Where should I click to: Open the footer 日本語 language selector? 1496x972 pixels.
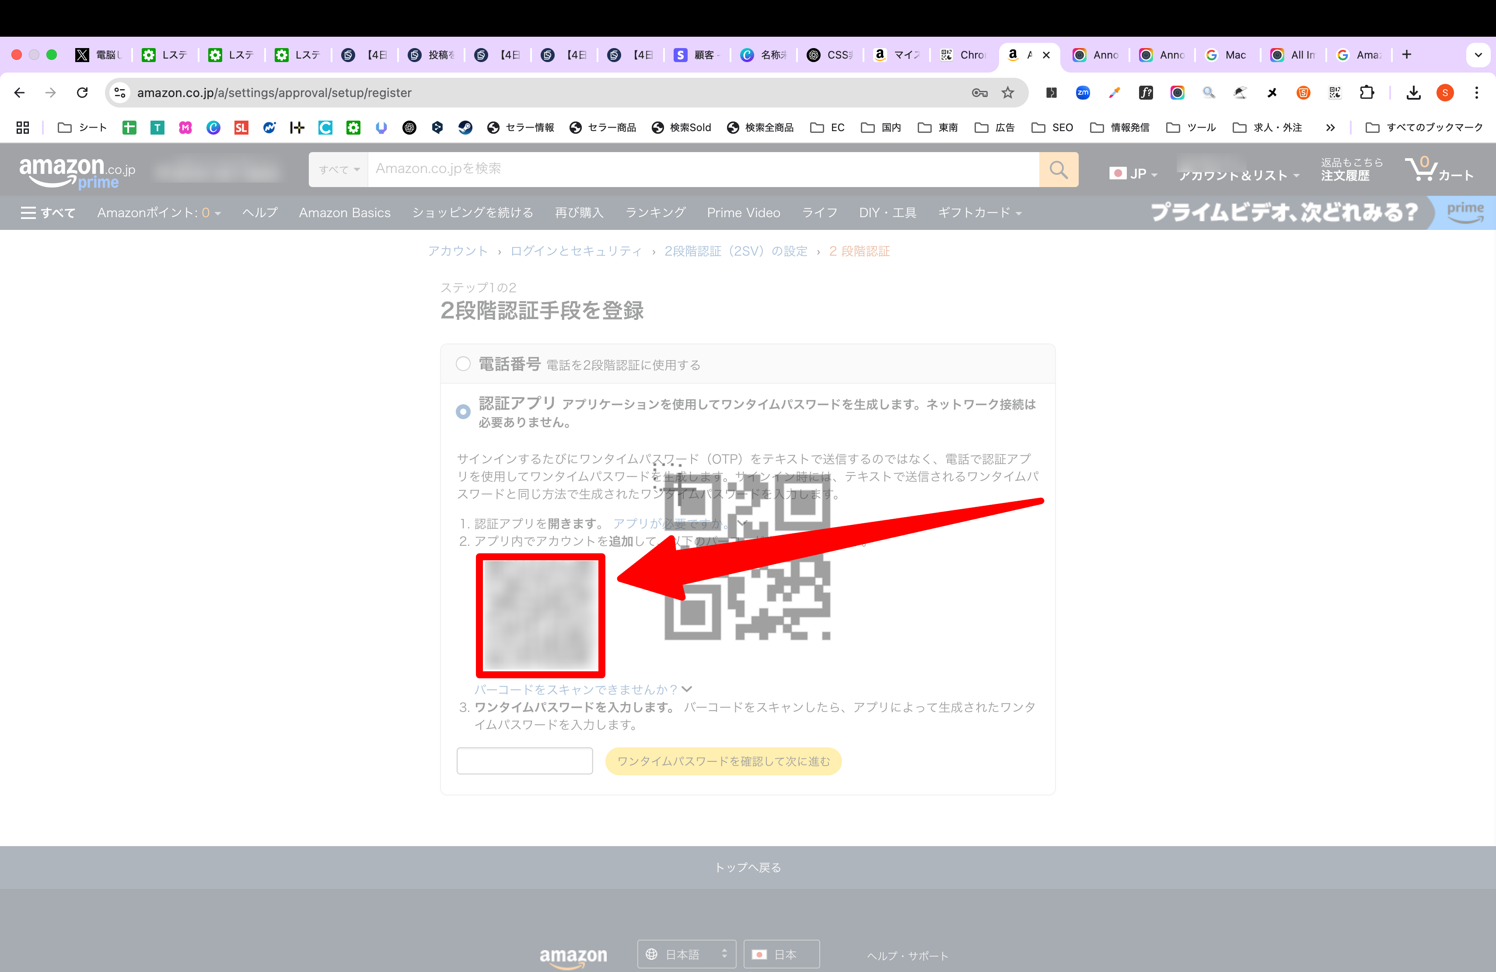686,954
